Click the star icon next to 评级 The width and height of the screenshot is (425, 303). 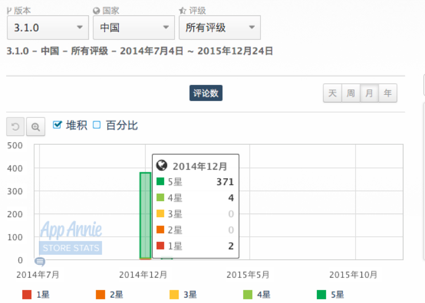click(x=183, y=11)
